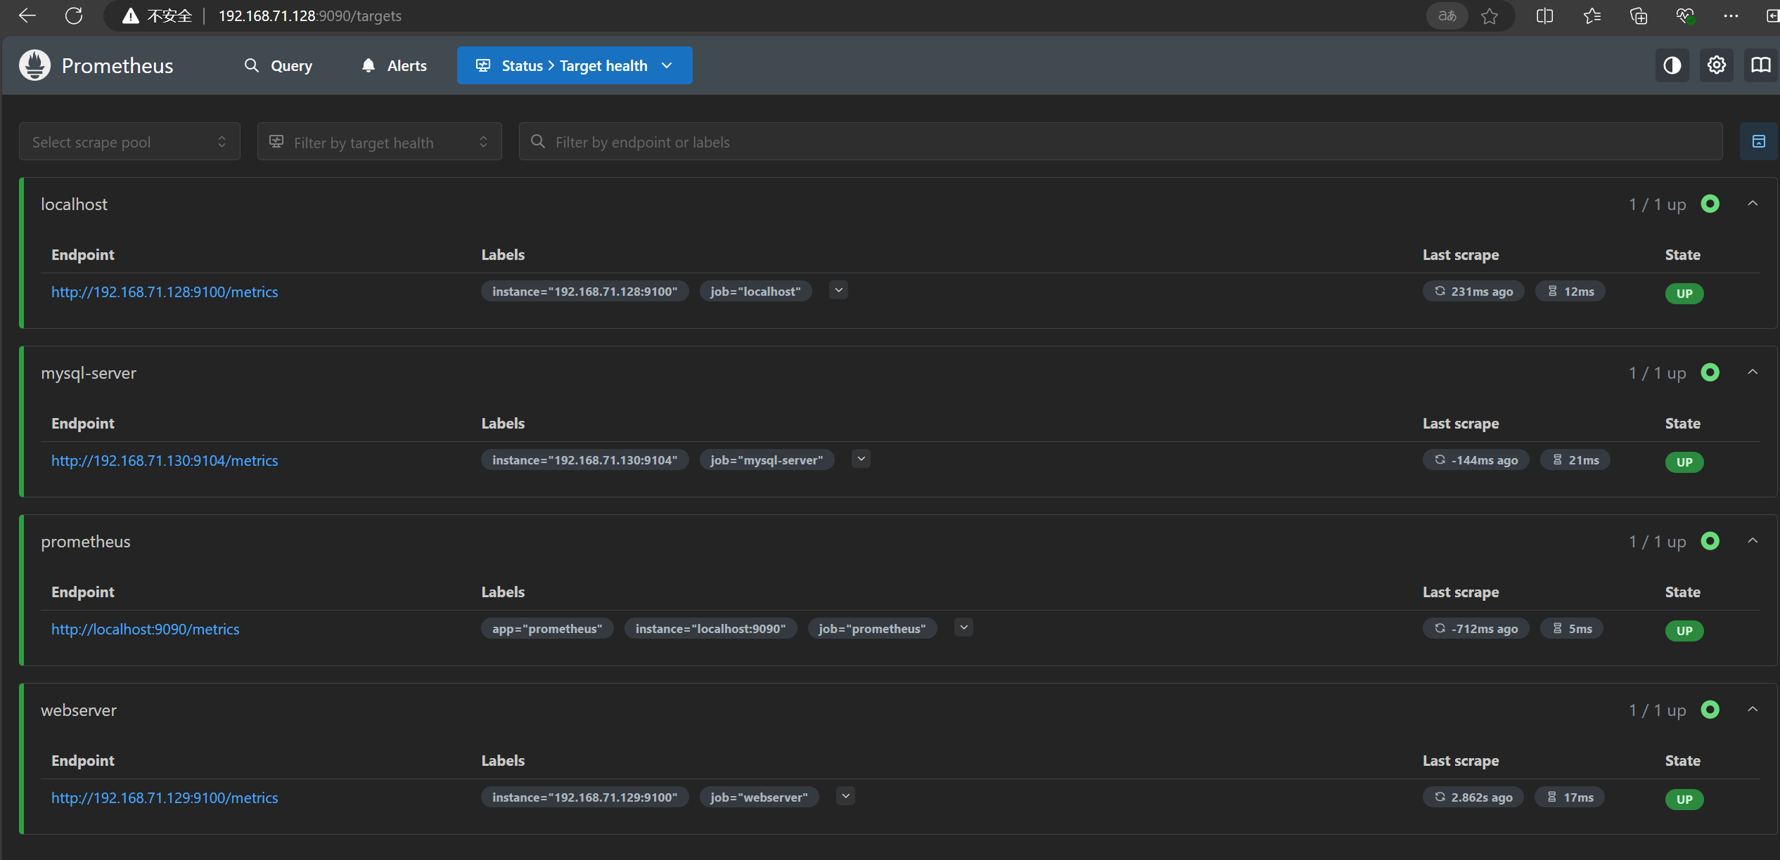1780x860 pixels.
Task: Collapse the localhost scrape pool
Action: (1753, 204)
